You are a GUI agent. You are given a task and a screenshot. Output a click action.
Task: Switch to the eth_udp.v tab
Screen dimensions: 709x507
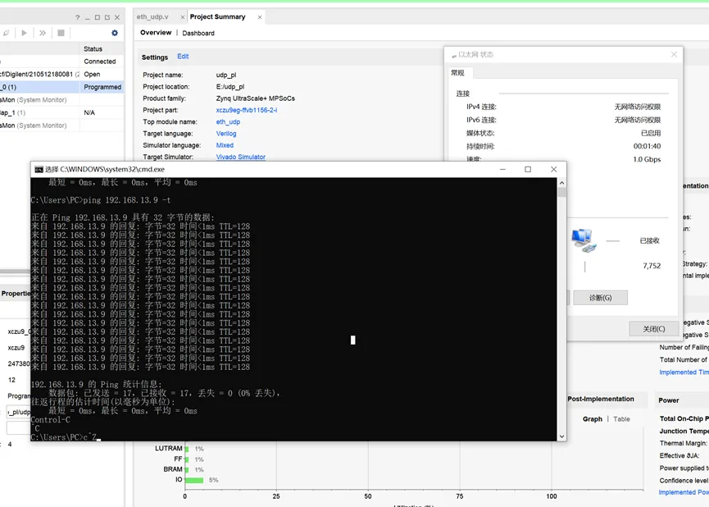click(x=152, y=16)
